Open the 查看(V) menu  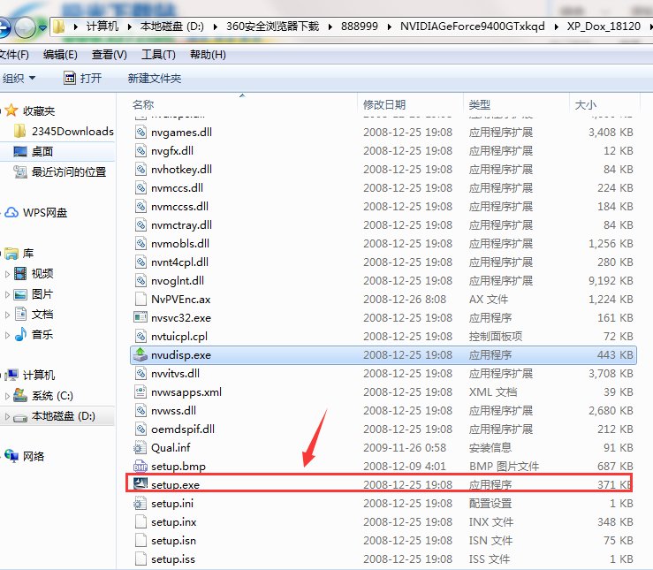[109, 55]
